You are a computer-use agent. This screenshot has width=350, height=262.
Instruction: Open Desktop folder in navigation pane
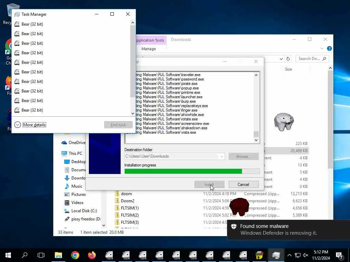pyautogui.click(x=75, y=162)
